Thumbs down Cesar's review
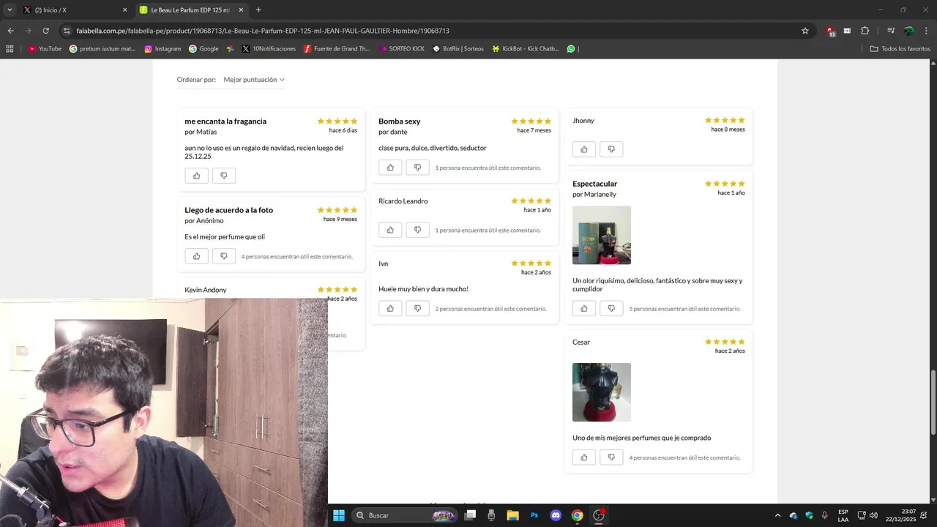Screen dimensions: 937x527 pyautogui.click(x=611, y=457)
